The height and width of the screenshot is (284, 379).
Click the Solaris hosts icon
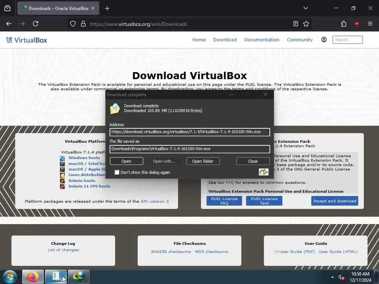62,181
